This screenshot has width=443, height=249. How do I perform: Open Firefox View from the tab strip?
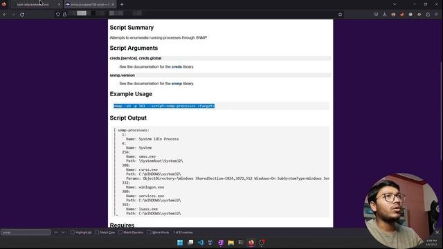3,4
